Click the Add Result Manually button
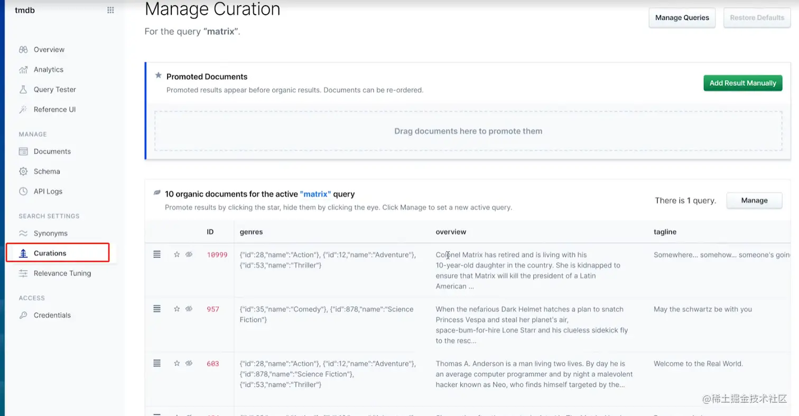The image size is (799, 416). 742,83
